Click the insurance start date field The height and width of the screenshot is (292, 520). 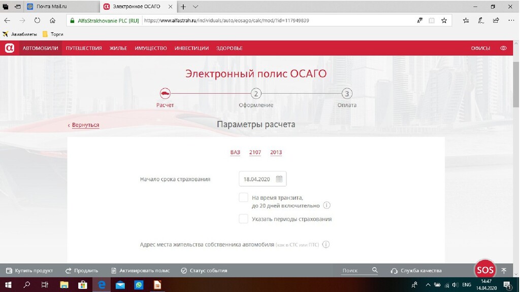coord(263,179)
